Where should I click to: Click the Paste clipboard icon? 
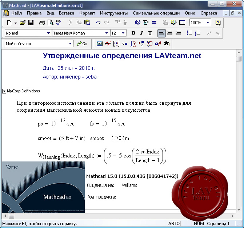87,23
